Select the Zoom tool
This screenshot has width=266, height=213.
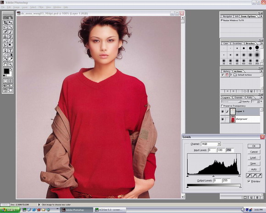pos(11,64)
